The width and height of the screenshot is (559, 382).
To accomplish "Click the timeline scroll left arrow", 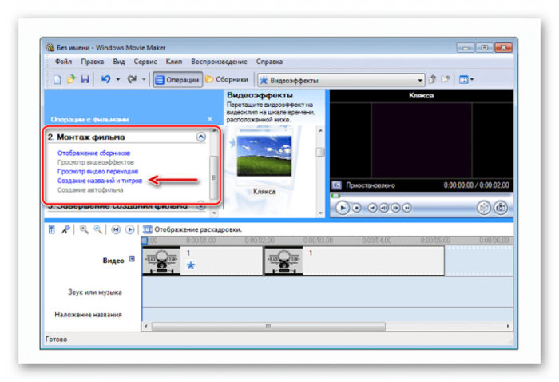I will pos(145,326).
